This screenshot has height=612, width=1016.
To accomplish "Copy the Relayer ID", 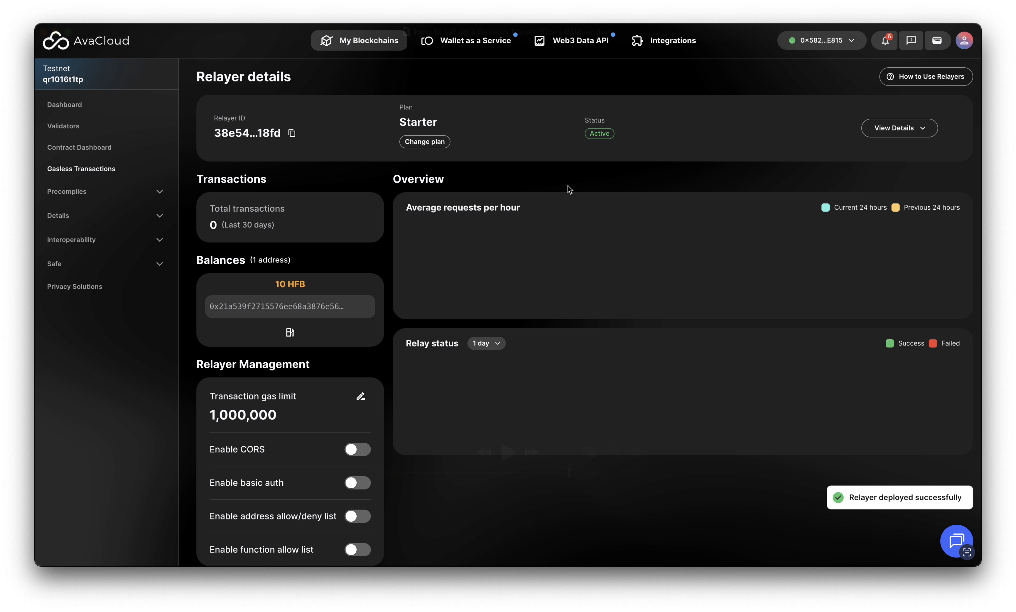I will (x=292, y=133).
